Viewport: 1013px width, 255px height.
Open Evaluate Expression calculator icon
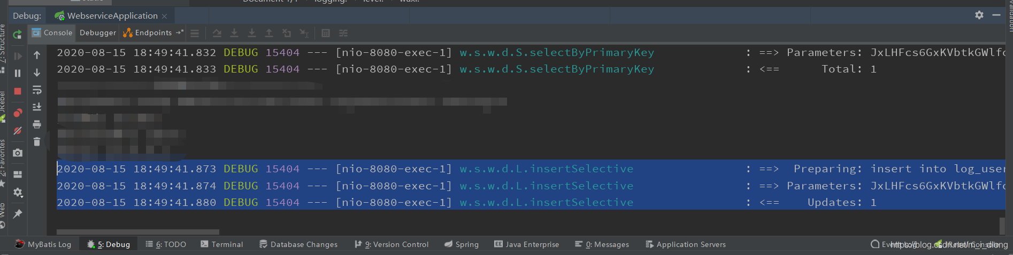tap(326, 33)
